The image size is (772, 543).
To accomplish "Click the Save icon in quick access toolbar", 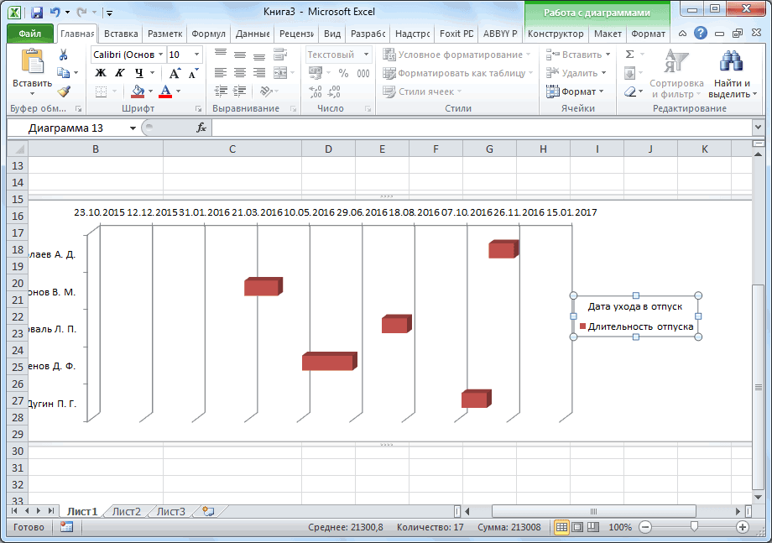I will (37, 13).
